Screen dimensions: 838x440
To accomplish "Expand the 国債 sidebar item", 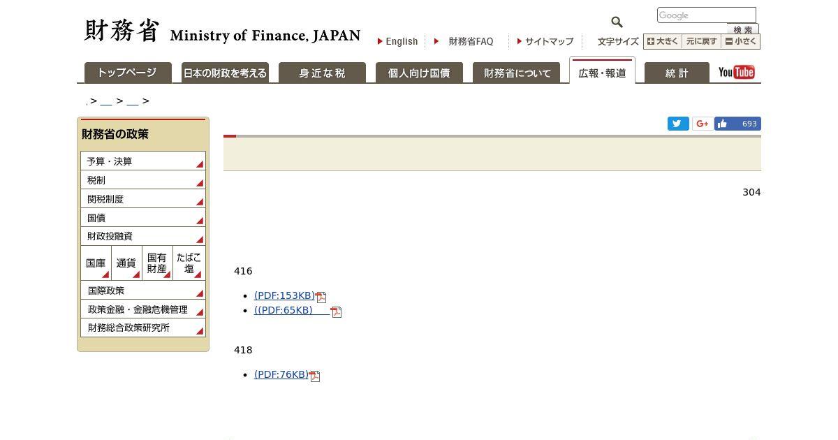I will pyautogui.click(x=143, y=218).
